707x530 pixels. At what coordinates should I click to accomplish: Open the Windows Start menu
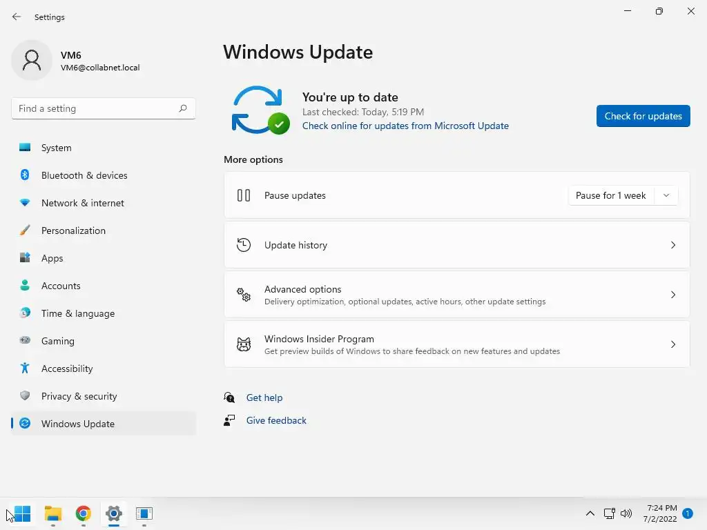pos(22,513)
